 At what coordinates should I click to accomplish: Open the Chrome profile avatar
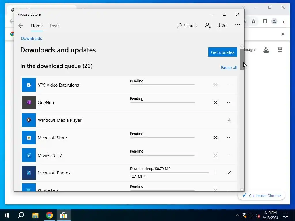(x=274, y=21)
